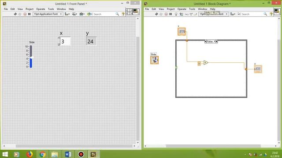Open the case selector label dropdown showing False
This screenshot has width=282, height=158.
pyautogui.click(x=211, y=41)
